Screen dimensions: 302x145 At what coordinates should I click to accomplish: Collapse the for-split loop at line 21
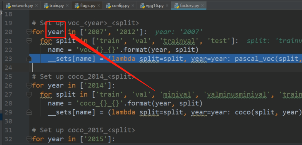click(x=29, y=41)
